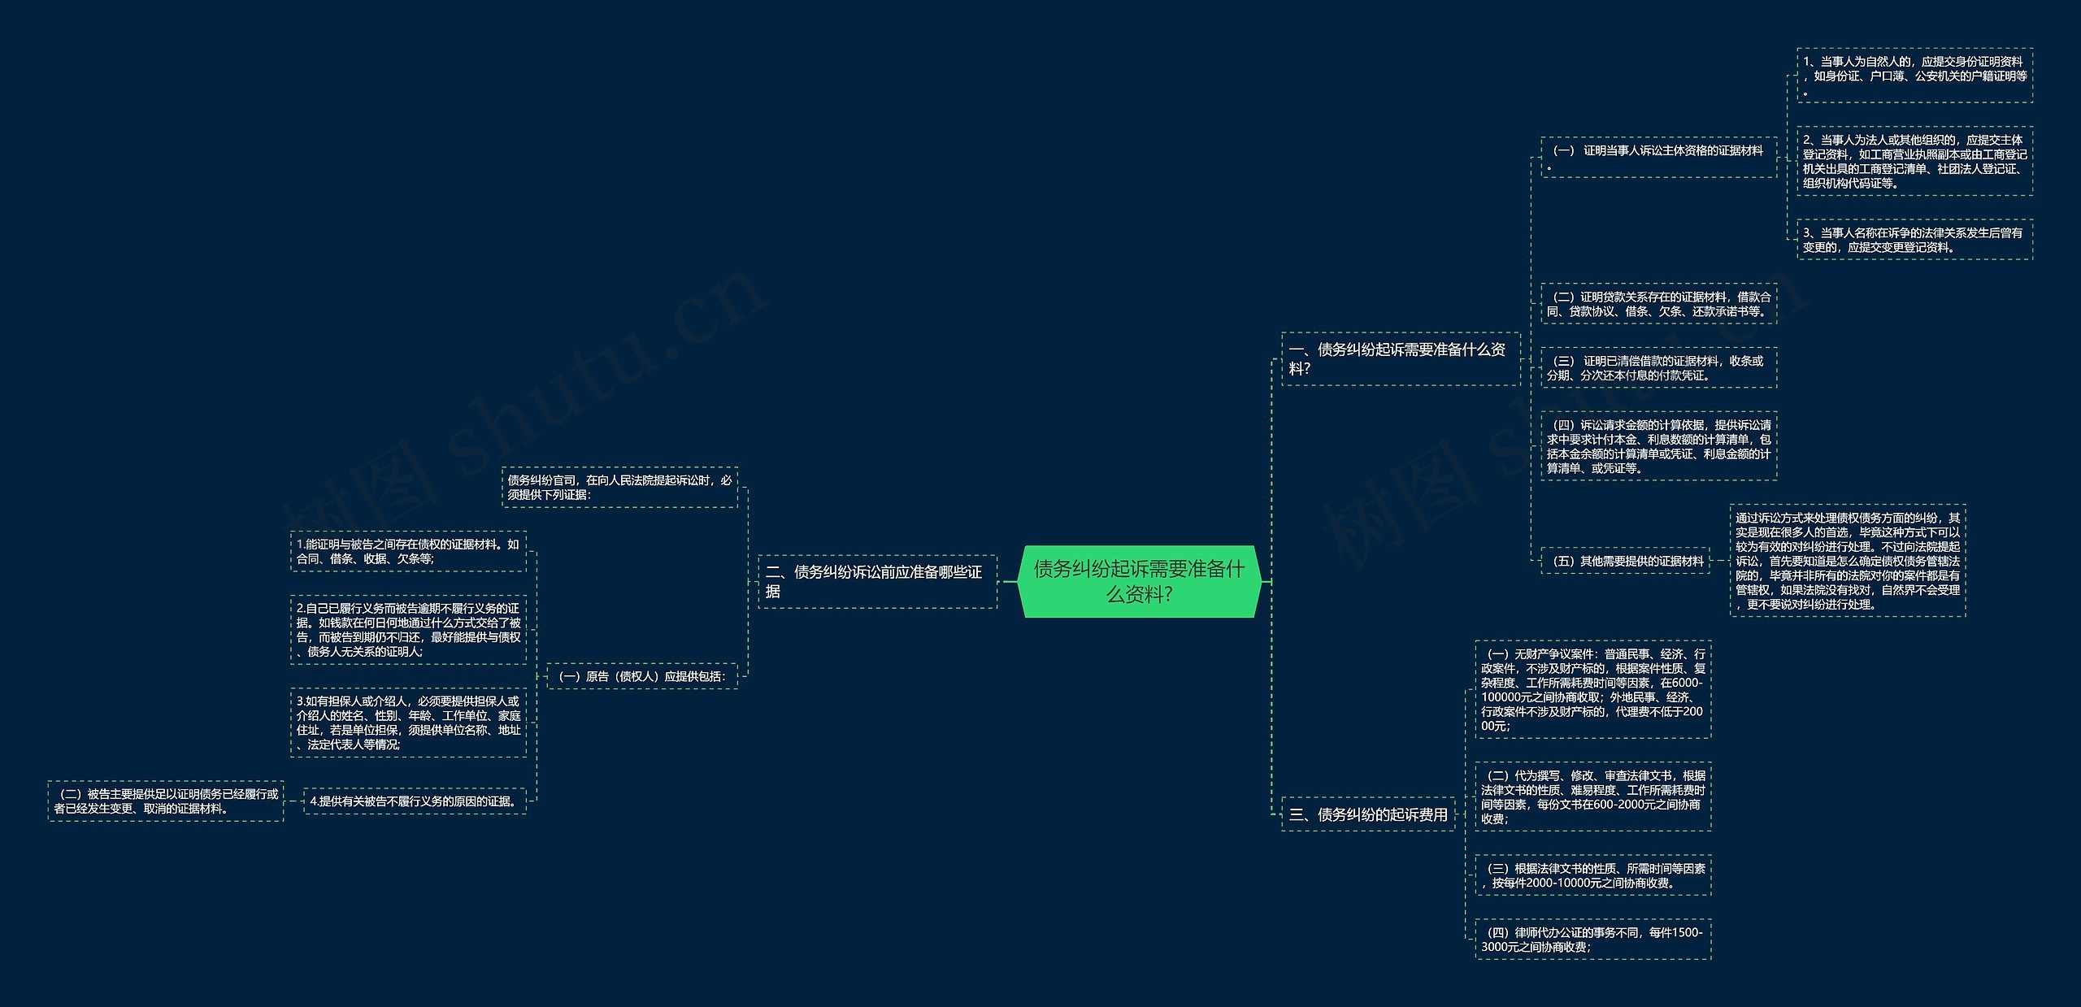Click node (一) 证明当事人诉讼主体资格的证据材料

[x=1658, y=157]
